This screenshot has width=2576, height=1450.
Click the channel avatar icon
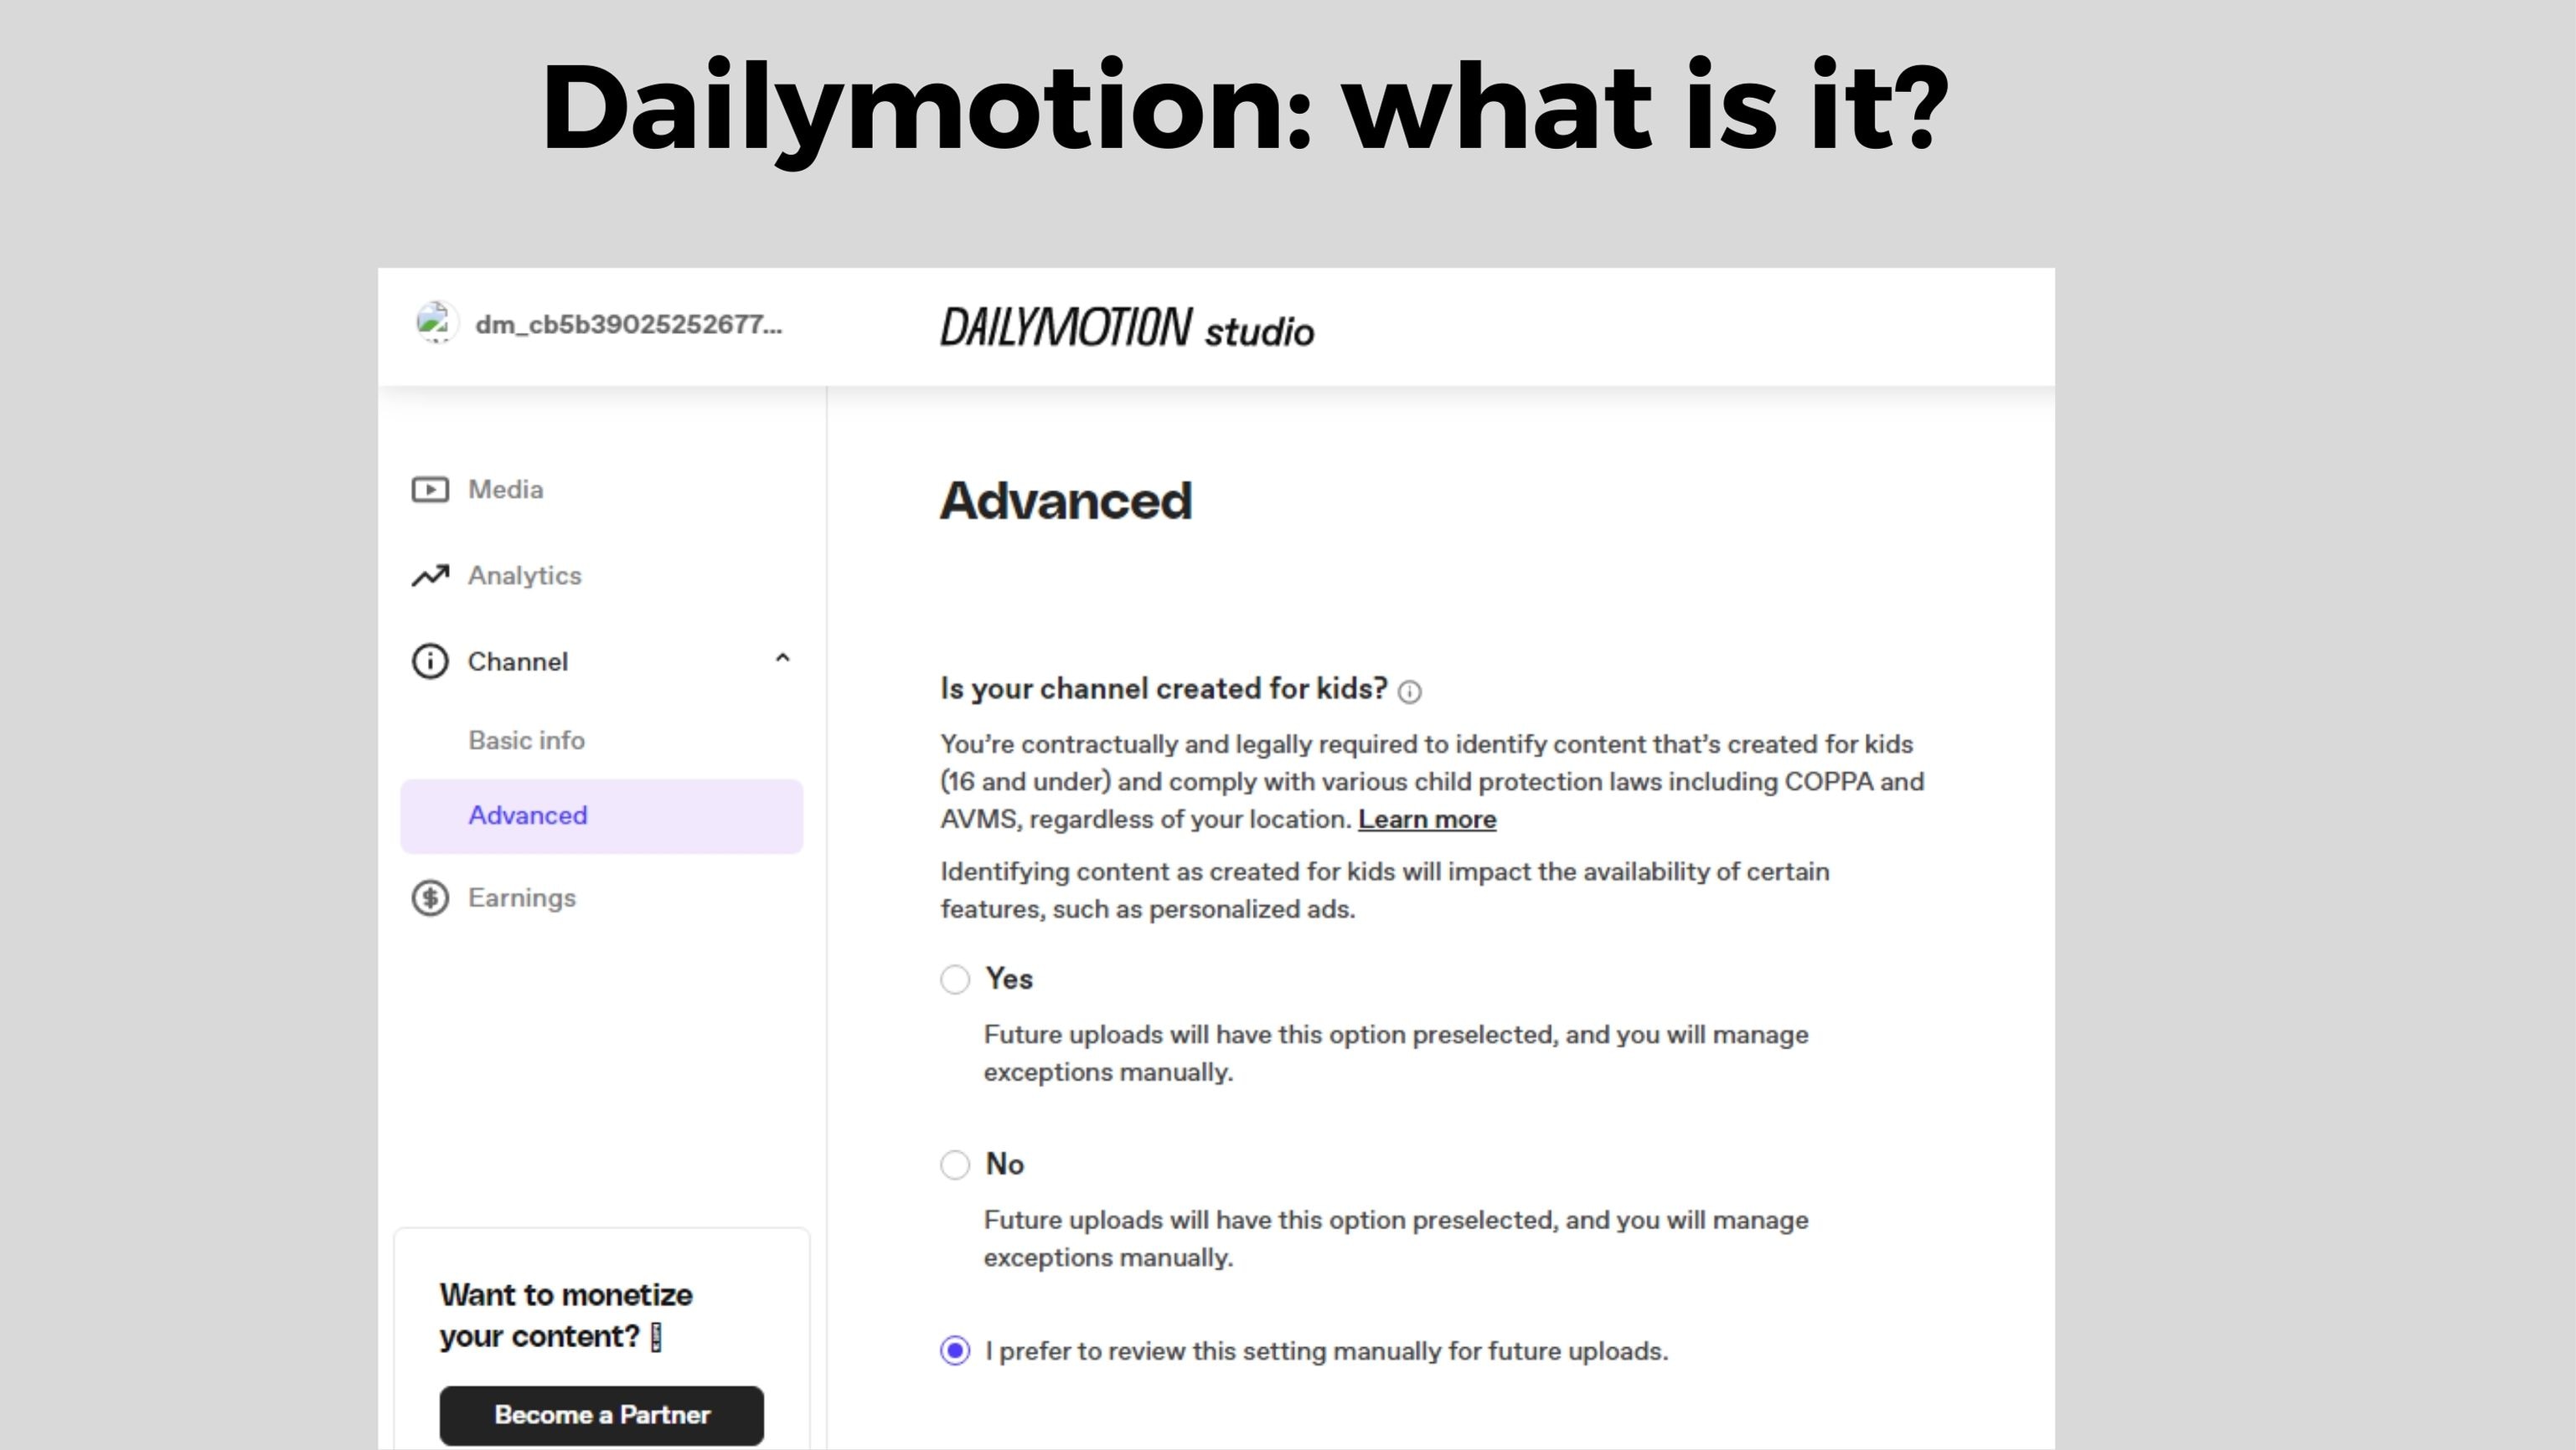pos(433,324)
